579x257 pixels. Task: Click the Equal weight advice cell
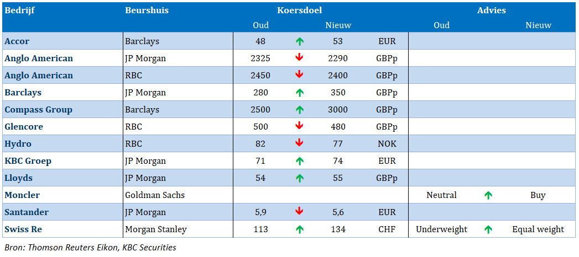click(x=538, y=229)
